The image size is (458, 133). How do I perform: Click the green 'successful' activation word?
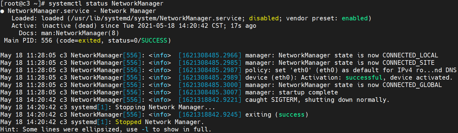click(364, 77)
